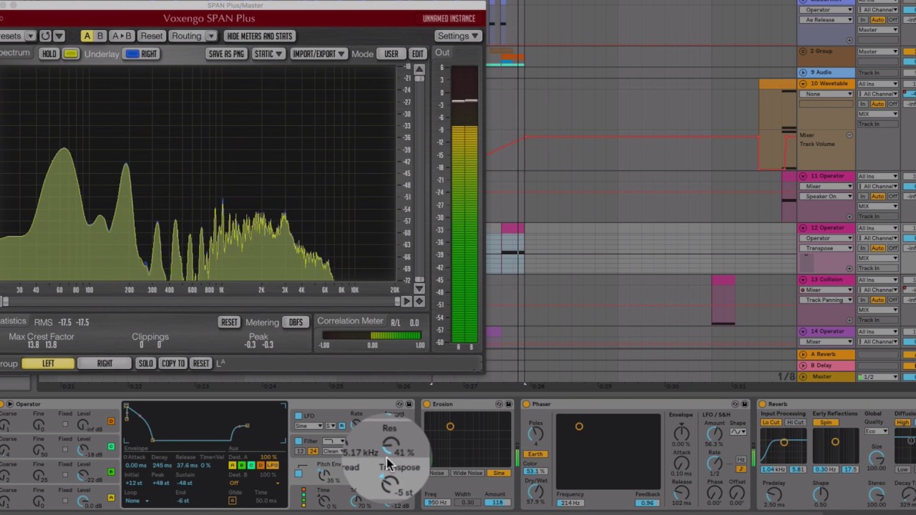Click the Phaser Frequency value 214 Hz
This screenshot has height=515, width=916.
click(570, 503)
